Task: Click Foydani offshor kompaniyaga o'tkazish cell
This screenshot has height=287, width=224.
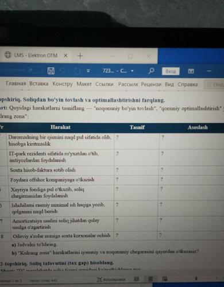Action: pos(61,180)
